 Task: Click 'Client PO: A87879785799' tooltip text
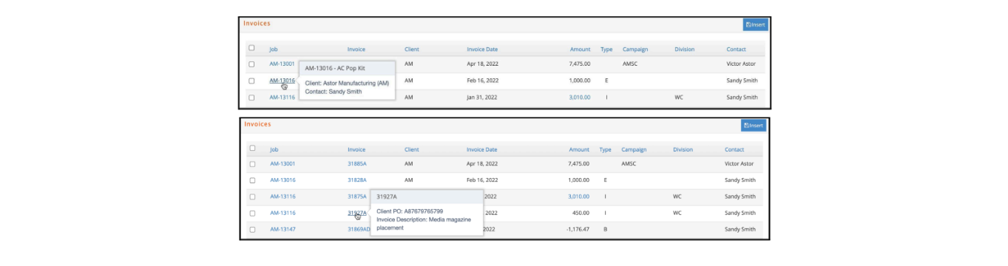tap(410, 211)
